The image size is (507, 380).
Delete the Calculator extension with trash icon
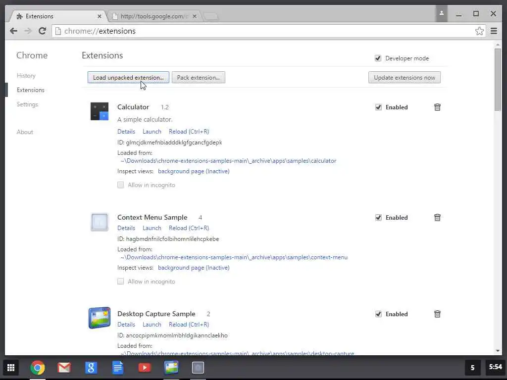coord(437,107)
